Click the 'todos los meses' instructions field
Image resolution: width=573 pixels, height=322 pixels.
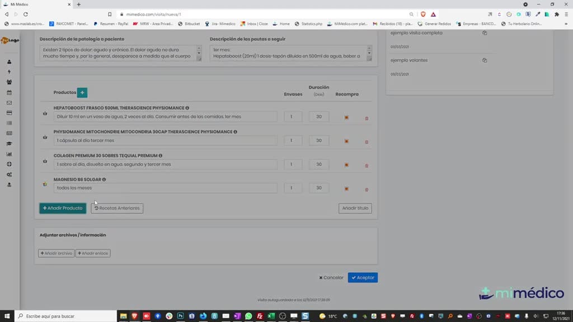coord(165,188)
